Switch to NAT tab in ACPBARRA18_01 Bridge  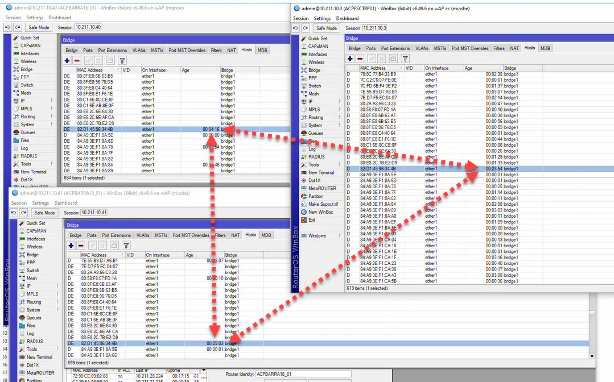(x=236, y=235)
